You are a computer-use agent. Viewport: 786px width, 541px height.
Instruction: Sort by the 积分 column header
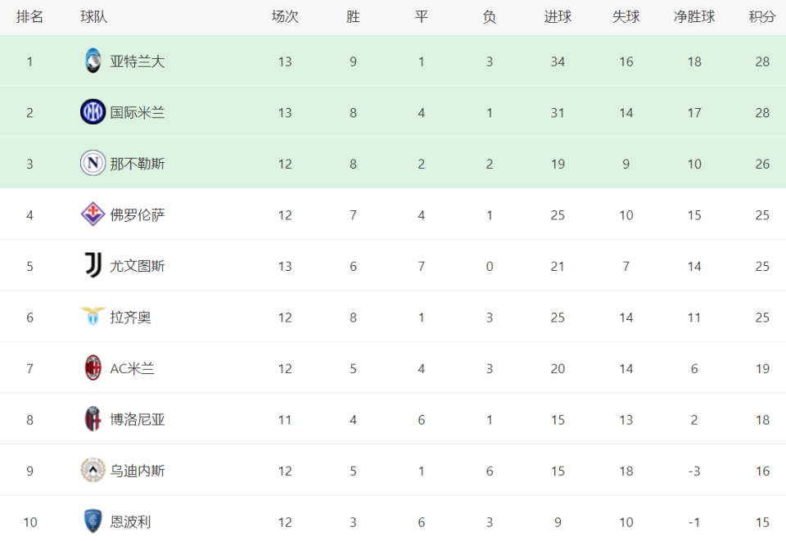[x=762, y=17]
